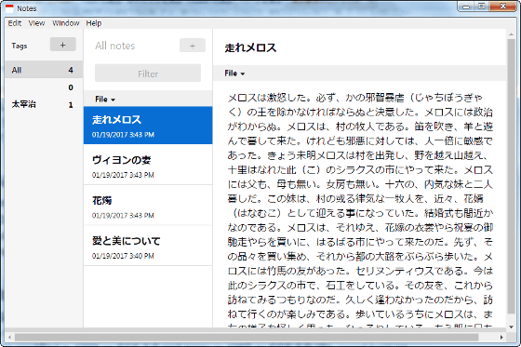This screenshot has width=521, height=347.
Task: Click the Tags heading label
Action: click(20, 46)
